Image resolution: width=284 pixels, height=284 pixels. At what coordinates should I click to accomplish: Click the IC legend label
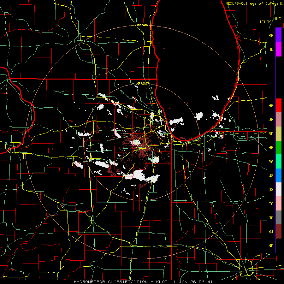click(x=271, y=204)
